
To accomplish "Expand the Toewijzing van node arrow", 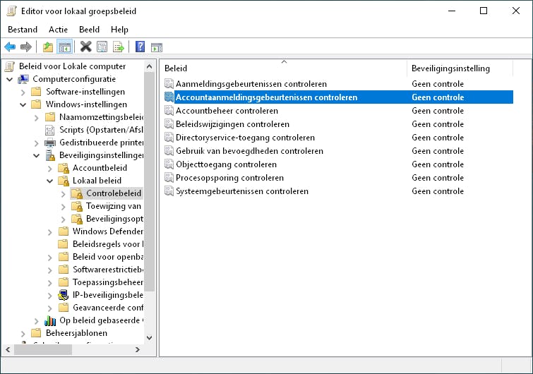I will 64,207.
